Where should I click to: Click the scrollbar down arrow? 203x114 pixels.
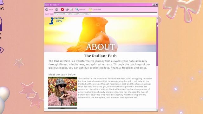point(157,110)
